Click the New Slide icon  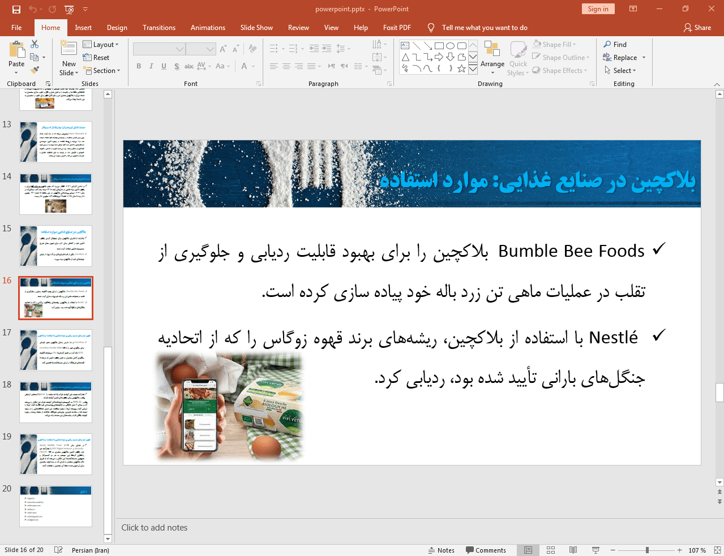[x=68, y=49]
